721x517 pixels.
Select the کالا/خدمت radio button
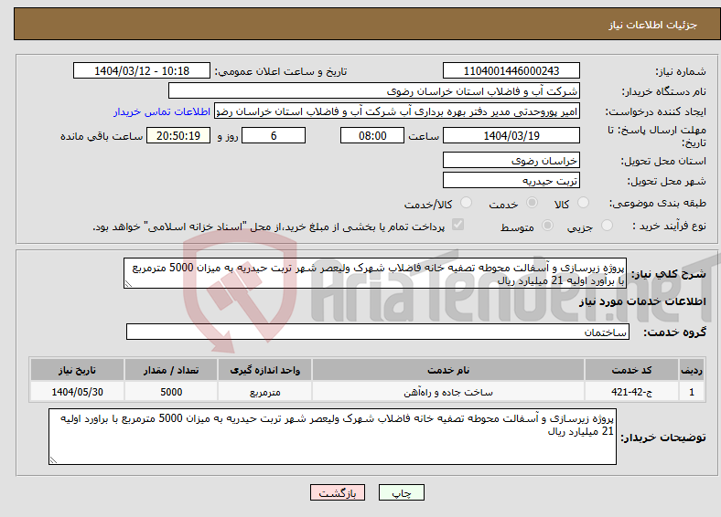coord(466,203)
